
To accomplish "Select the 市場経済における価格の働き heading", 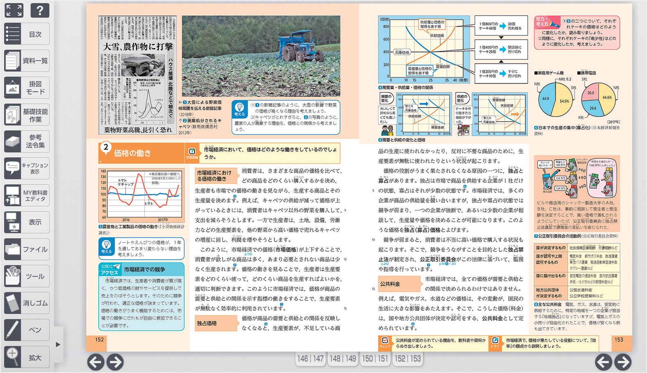I will 216,176.
